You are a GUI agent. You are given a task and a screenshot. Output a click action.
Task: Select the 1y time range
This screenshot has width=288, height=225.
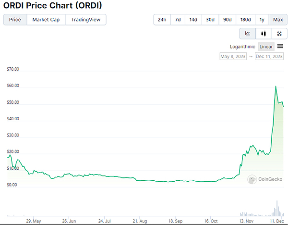tap(262, 20)
